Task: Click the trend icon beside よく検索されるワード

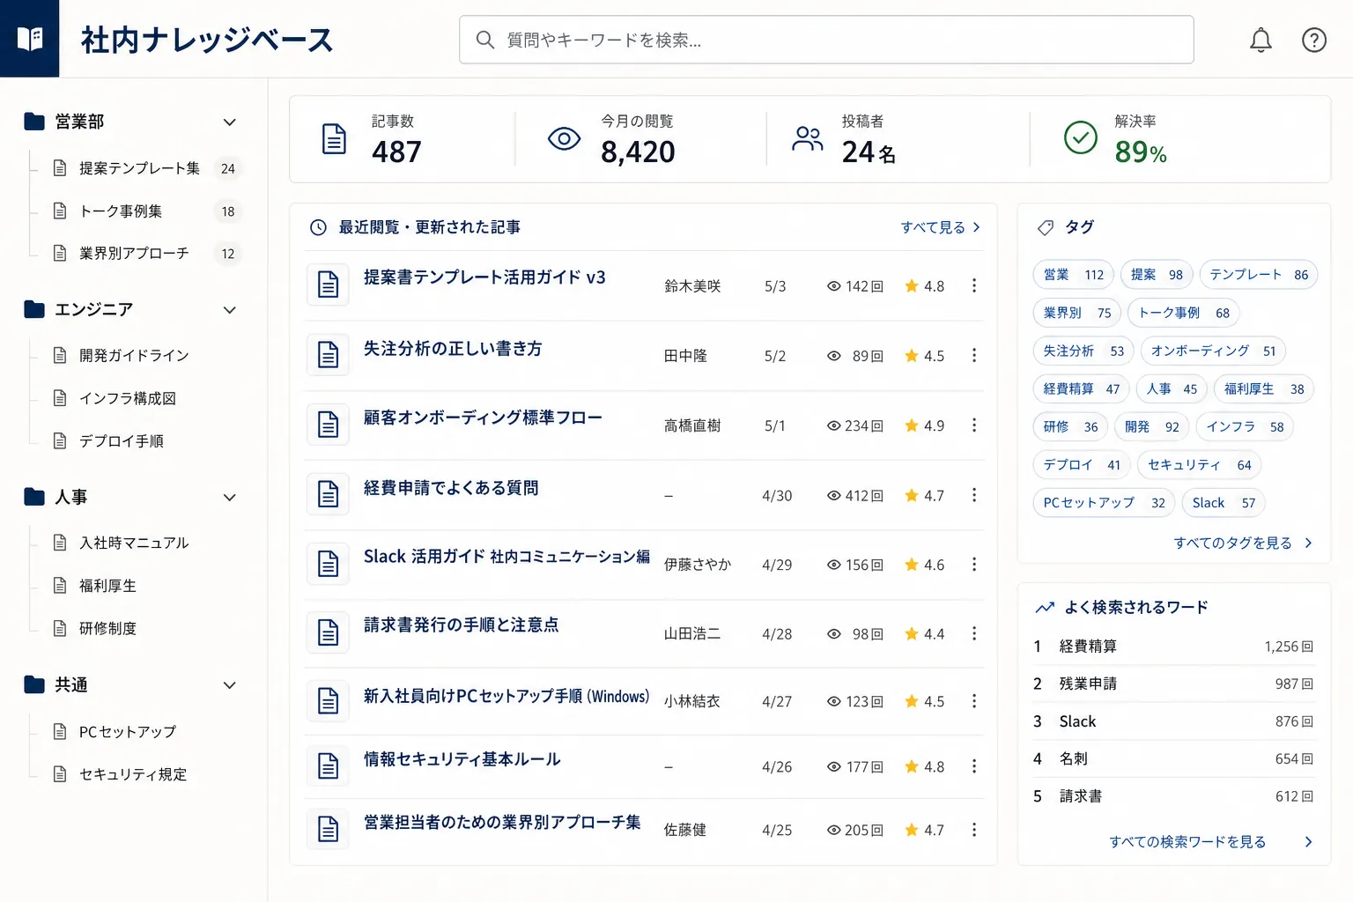Action: click(1045, 608)
